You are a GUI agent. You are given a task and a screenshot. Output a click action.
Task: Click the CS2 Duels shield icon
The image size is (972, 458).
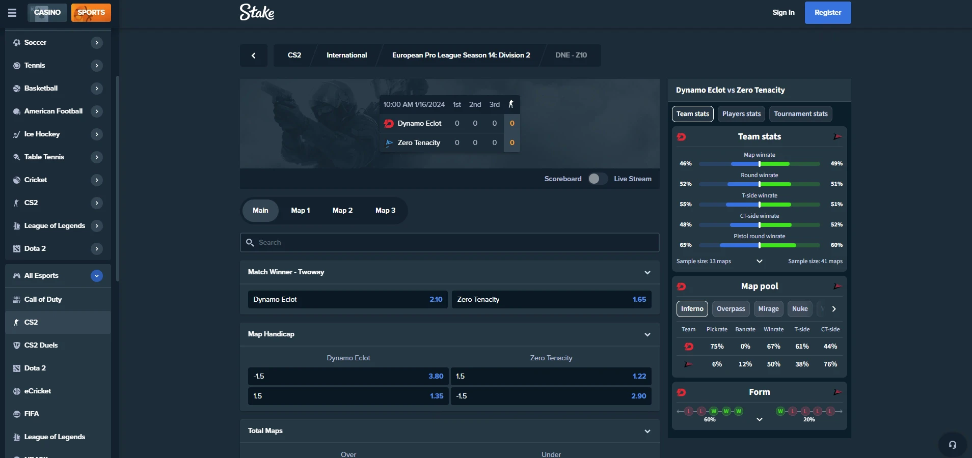tap(17, 346)
